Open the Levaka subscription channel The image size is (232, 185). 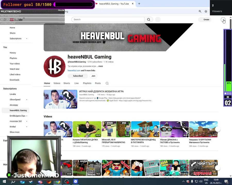(13, 94)
